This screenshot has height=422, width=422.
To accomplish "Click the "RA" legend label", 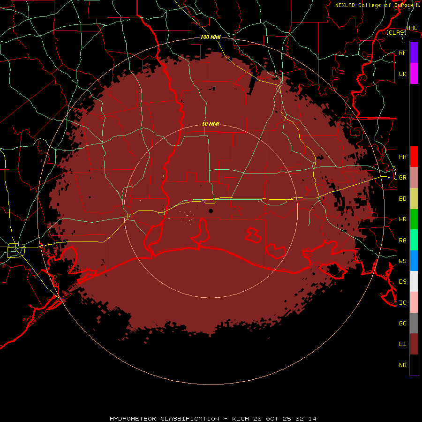I will pyautogui.click(x=402, y=241).
